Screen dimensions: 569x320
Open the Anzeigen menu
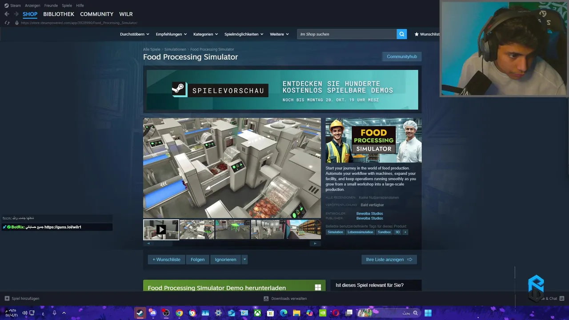pos(32,5)
